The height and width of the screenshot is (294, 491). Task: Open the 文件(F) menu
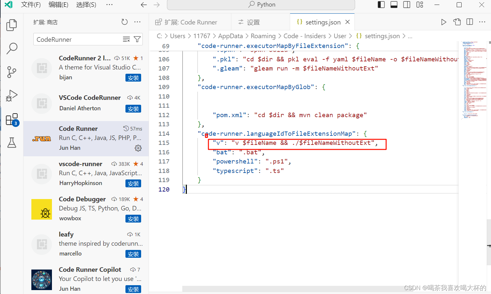31,5
